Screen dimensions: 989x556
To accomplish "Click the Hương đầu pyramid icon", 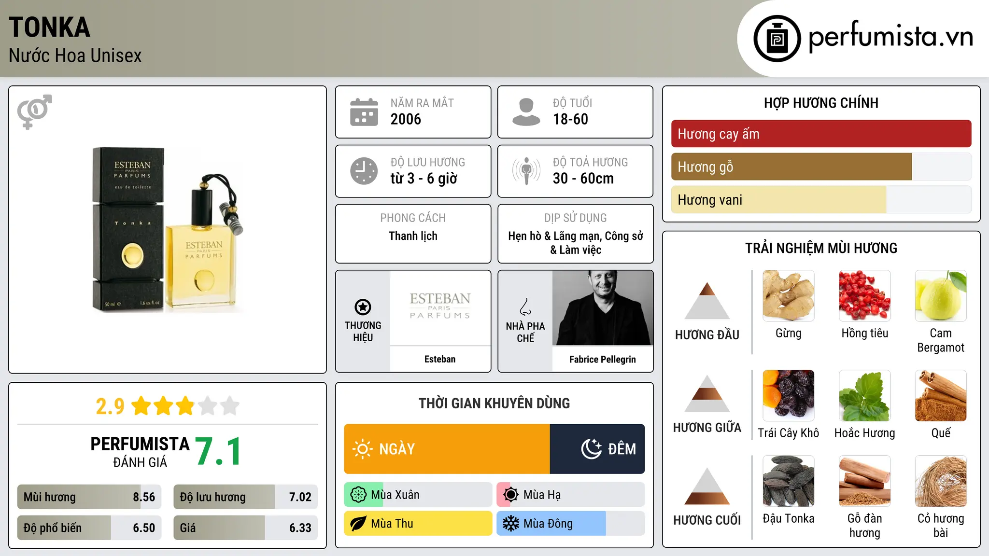I will [x=707, y=301].
